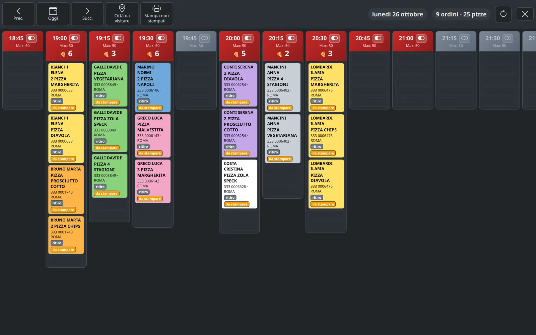Click 'da stampare' on Greco Luca Pizza Malvestita
The height and width of the screenshot is (335, 536).
pos(150,153)
